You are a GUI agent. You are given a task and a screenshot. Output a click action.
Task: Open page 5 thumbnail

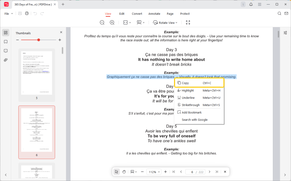pos(36,73)
